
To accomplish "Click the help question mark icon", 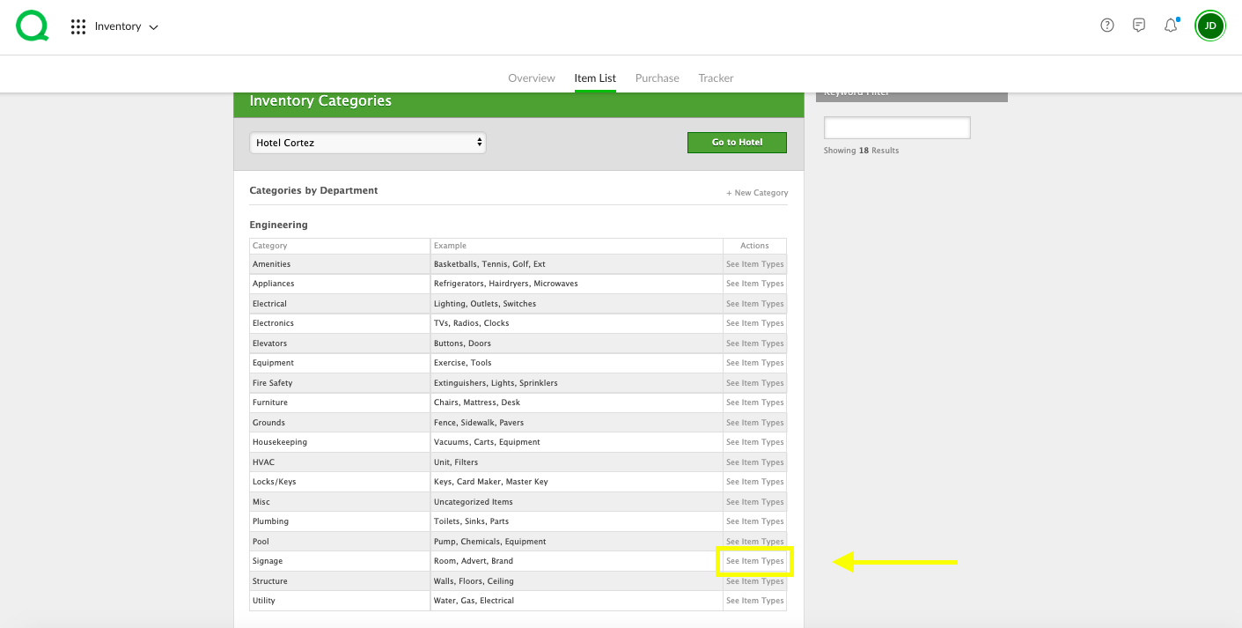I will 1106,25.
